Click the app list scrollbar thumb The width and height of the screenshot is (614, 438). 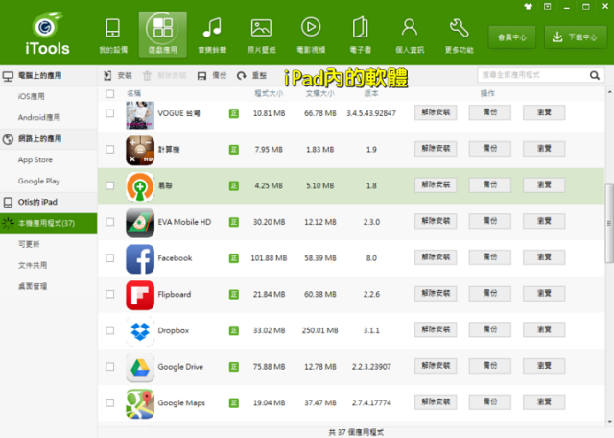609,224
